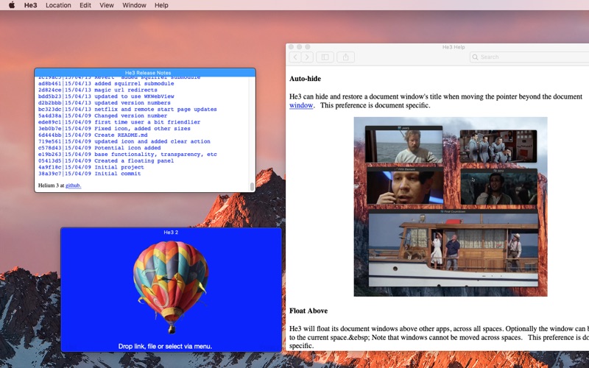Select the He3 Release Notes title bar
This screenshot has width=589, height=368.
(x=145, y=72)
